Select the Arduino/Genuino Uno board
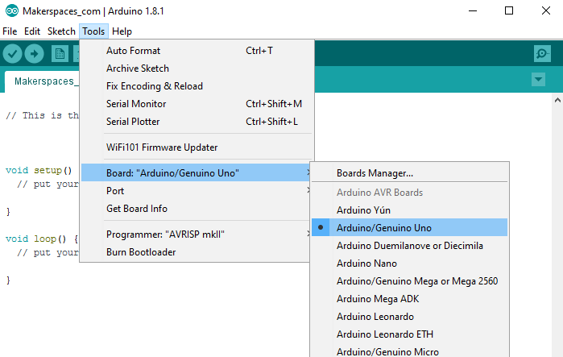 pos(384,228)
